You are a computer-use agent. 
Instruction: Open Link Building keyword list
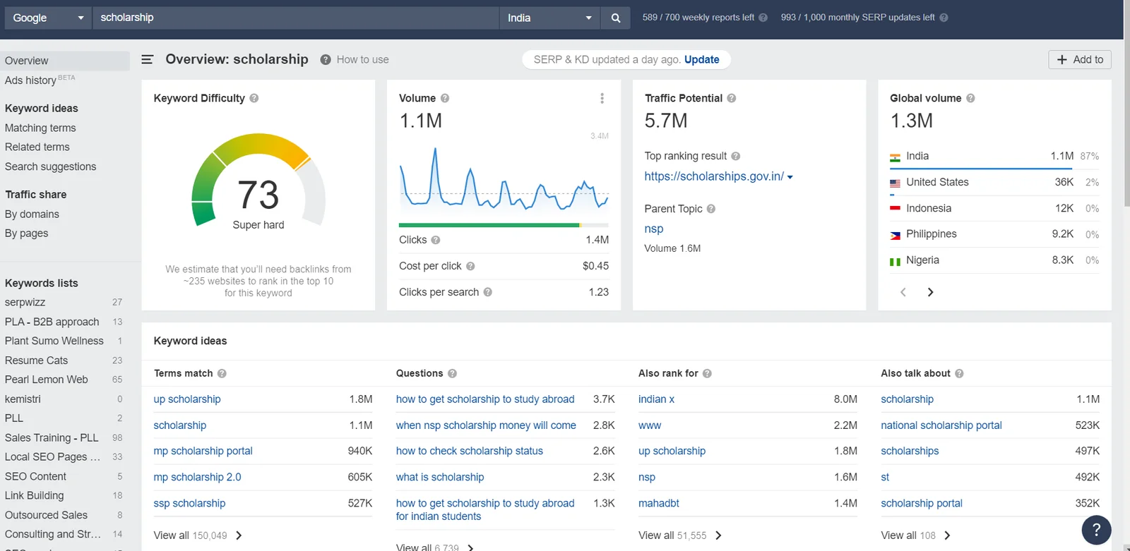tap(35, 495)
